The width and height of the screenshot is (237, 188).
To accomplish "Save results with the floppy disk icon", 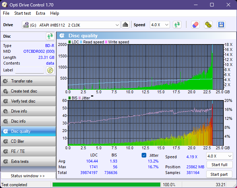I will tap(221, 25).
